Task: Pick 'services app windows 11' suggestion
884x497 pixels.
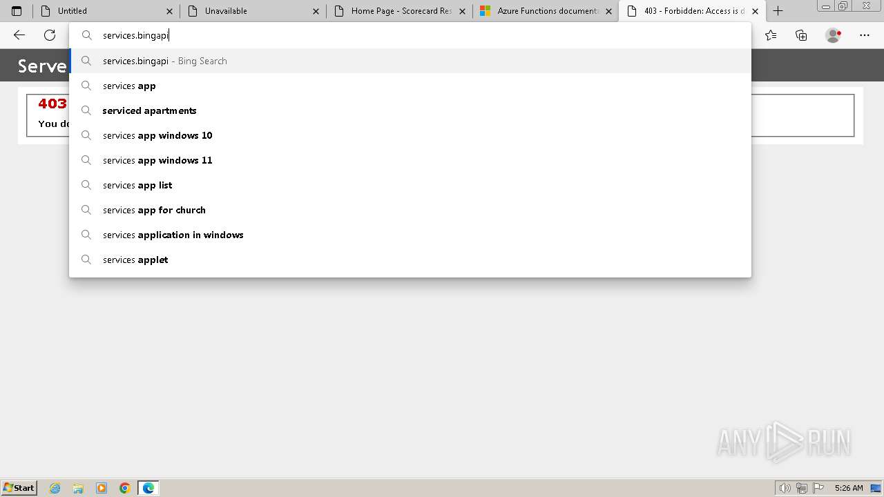Action: pos(410,160)
